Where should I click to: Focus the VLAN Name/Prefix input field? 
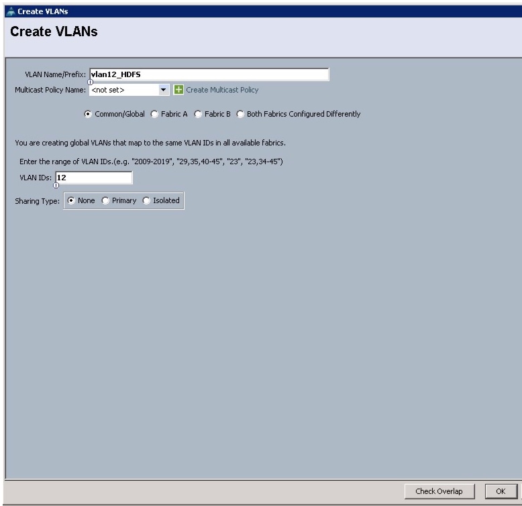click(209, 74)
